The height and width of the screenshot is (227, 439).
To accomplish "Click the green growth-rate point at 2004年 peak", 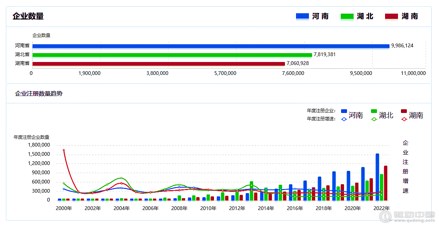I will tap(121, 178).
